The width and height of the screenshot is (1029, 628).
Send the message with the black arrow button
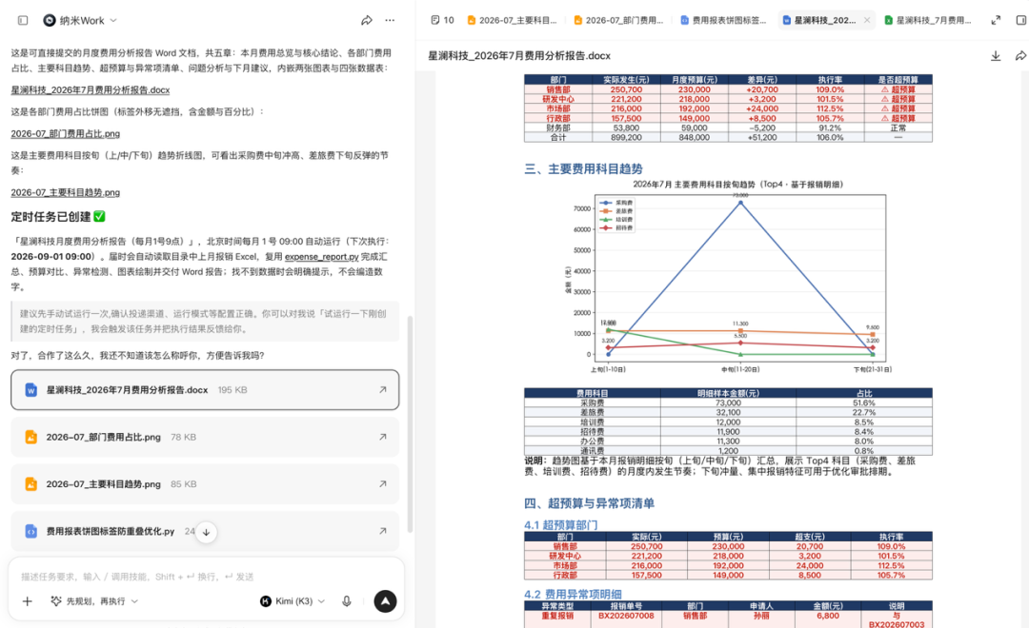point(385,601)
